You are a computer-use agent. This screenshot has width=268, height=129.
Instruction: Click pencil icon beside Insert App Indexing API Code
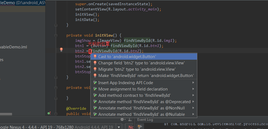click(95, 83)
